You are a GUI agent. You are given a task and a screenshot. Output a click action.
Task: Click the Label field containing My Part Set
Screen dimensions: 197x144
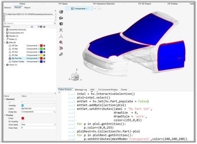tap(38, 109)
